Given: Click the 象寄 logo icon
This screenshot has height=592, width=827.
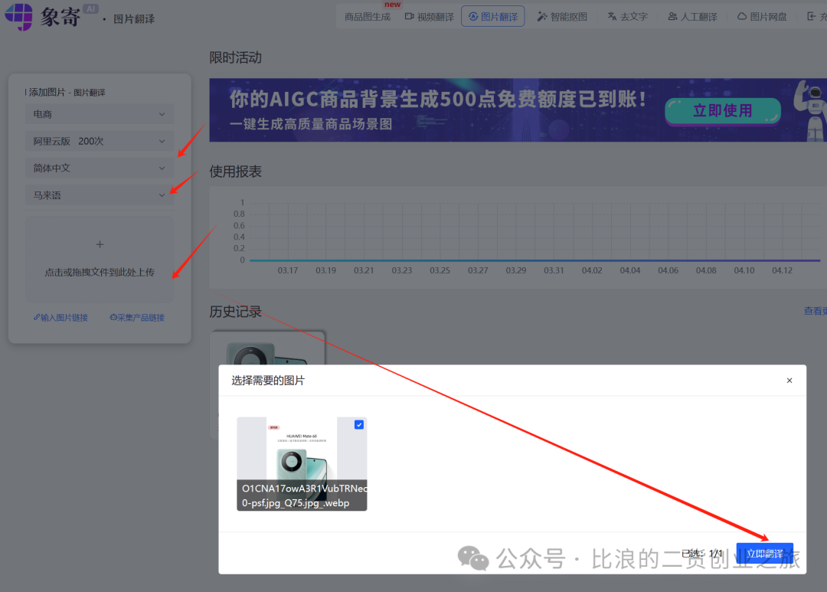Looking at the screenshot, I should coord(19,16).
